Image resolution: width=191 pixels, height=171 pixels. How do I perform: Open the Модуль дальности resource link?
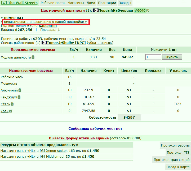click(16, 57)
